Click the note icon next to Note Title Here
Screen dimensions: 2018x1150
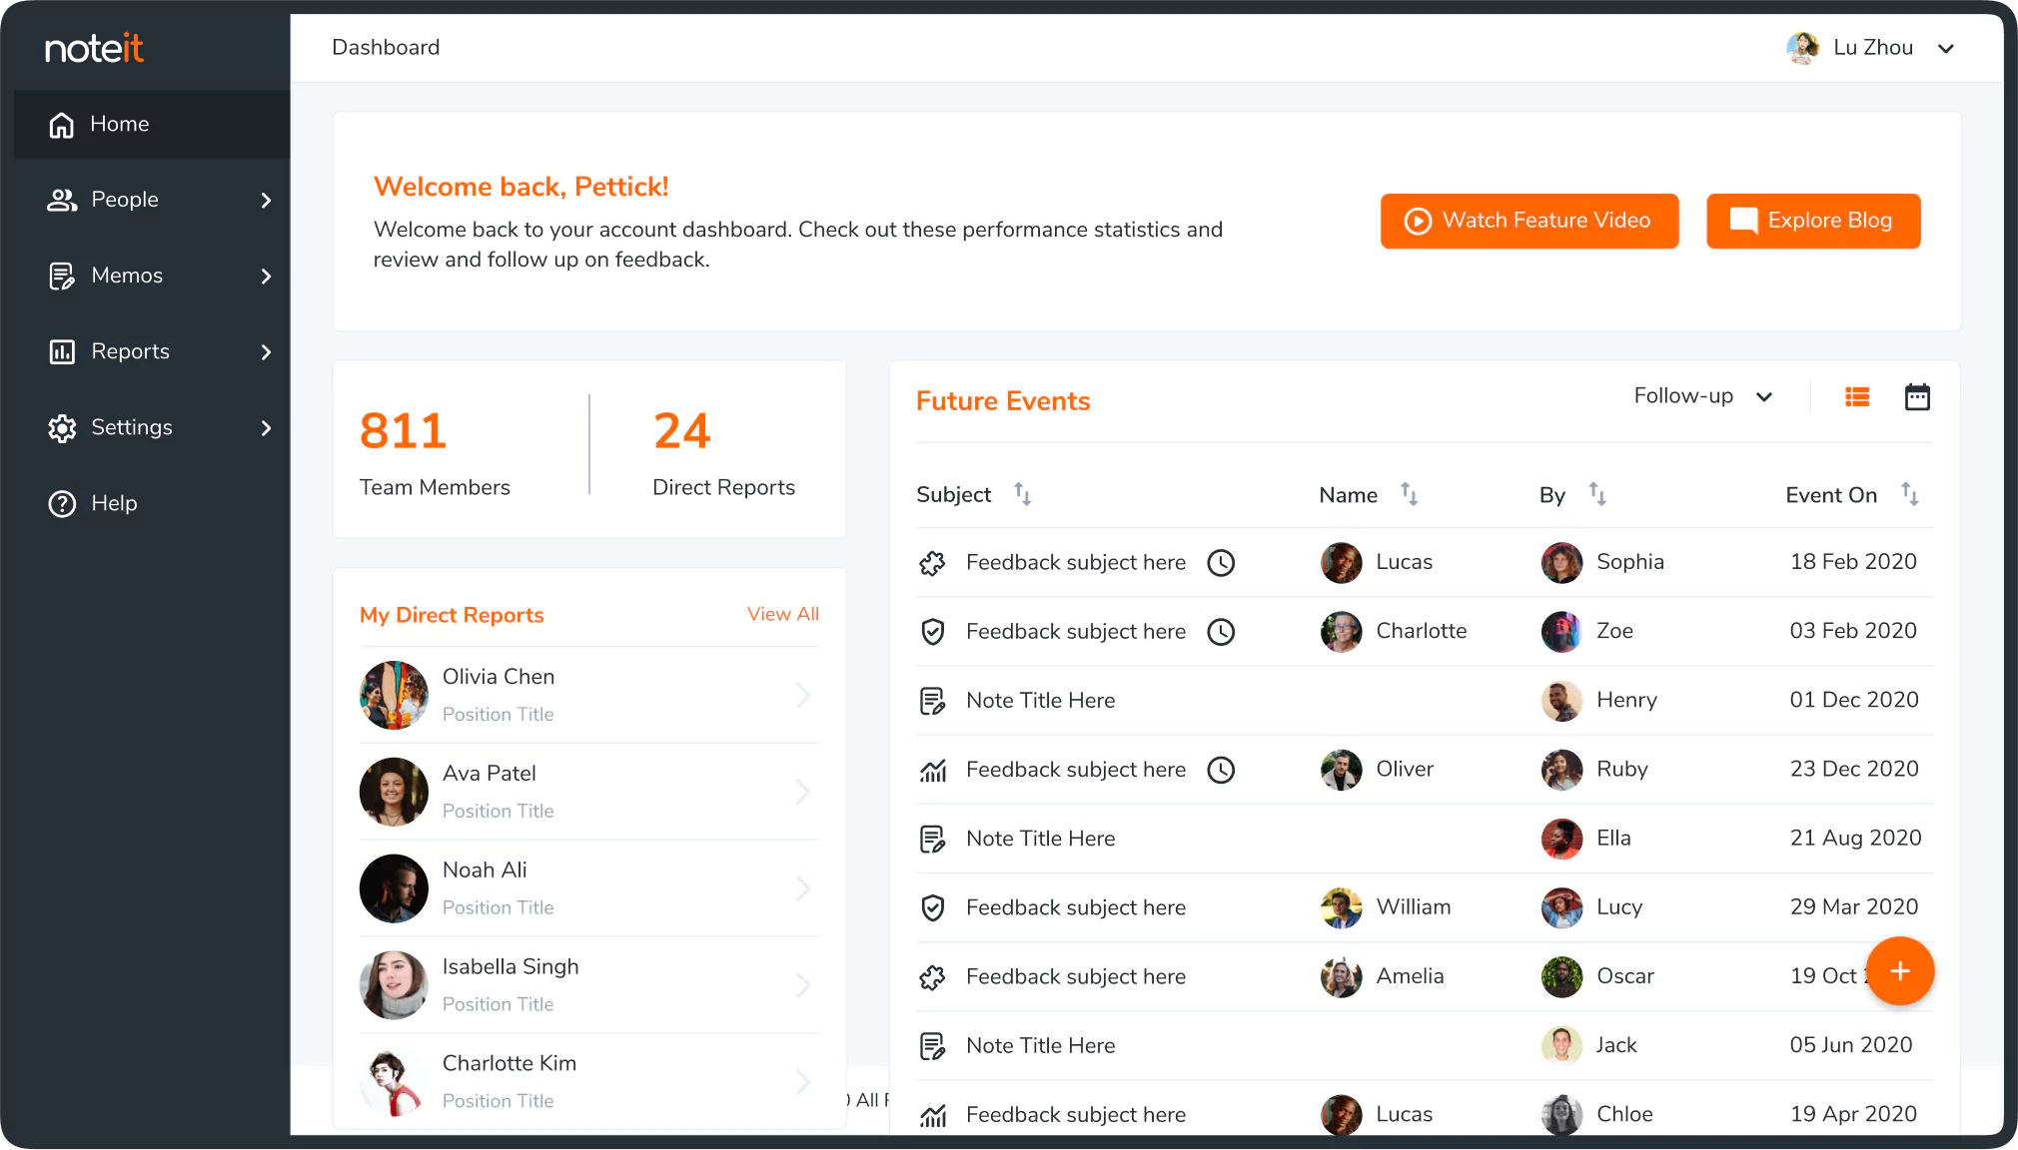[x=933, y=701]
